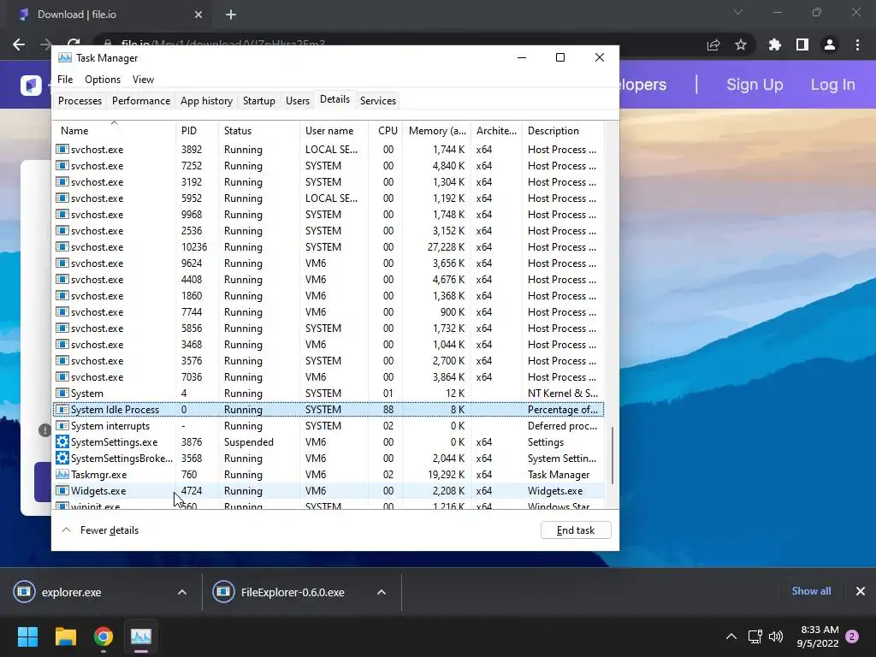Click the Taskmgr.exe process icon
The image size is (876, 657).
(x=62, y=474)
